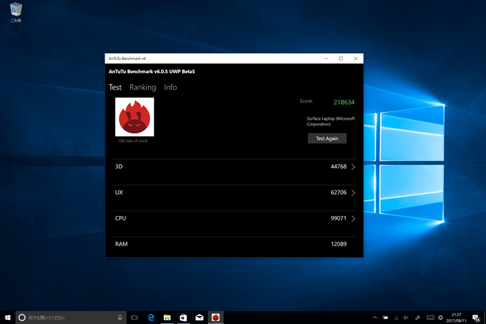Maximize the AnTuTu Benchmark window

341,58
